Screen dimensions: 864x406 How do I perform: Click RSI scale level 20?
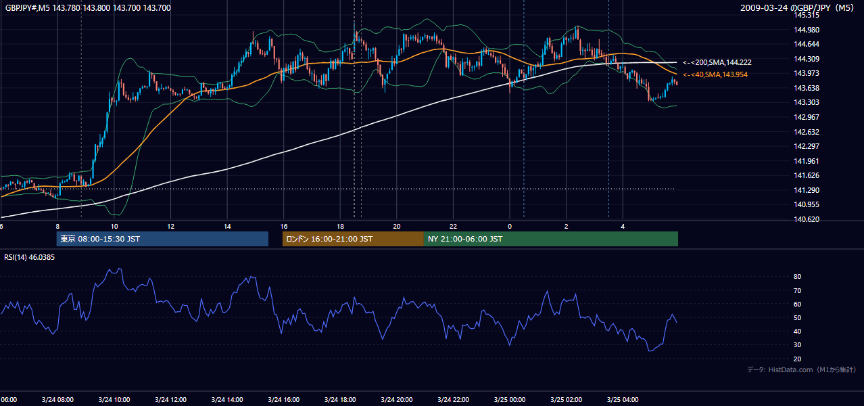pyautogui.click(x=797, y=359)
